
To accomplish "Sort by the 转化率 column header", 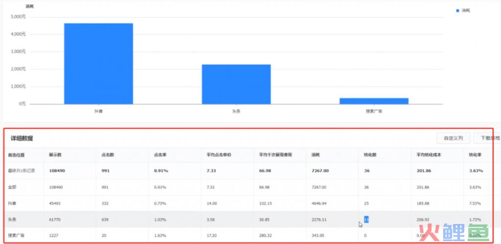I will (475, 155).
